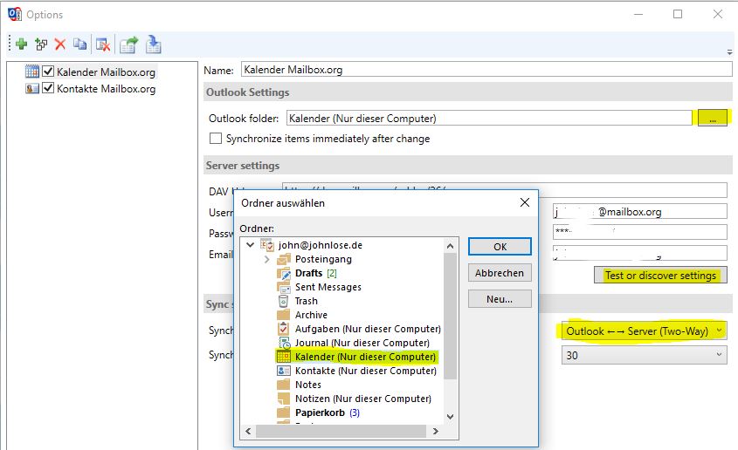Click Abbrechen to cancel folder dialog
The height and width of the screenshot is (450, 738).
point(500,273)
